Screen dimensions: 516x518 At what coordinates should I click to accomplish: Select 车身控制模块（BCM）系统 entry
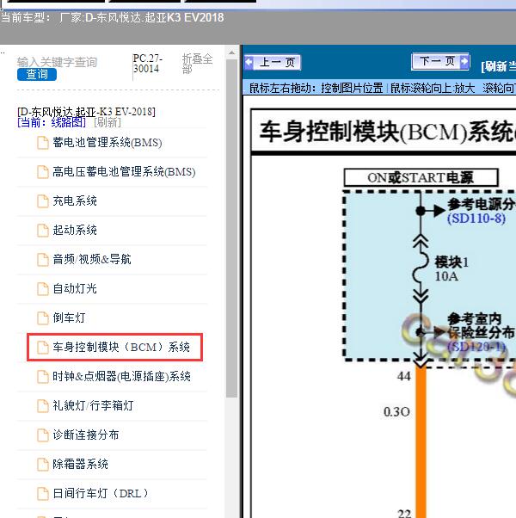[121, 347]
